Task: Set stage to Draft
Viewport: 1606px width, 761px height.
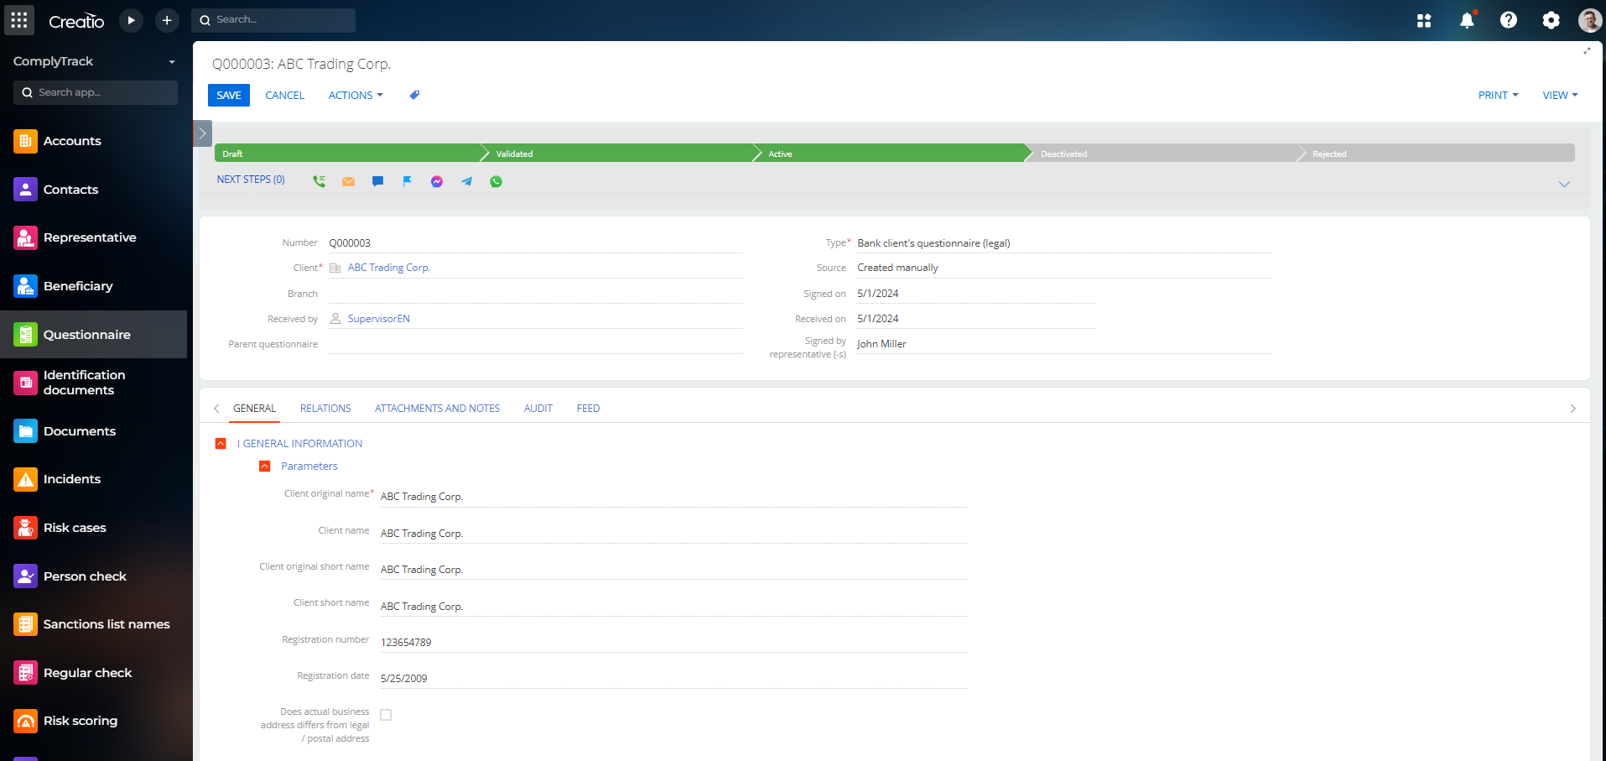Action: tap(348, 154)
